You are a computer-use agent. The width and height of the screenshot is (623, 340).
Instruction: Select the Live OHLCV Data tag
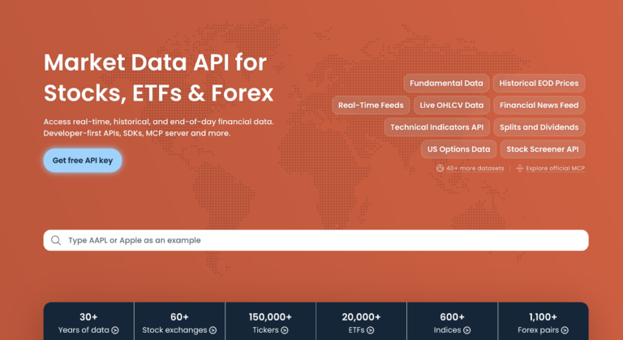click(451, 105)
